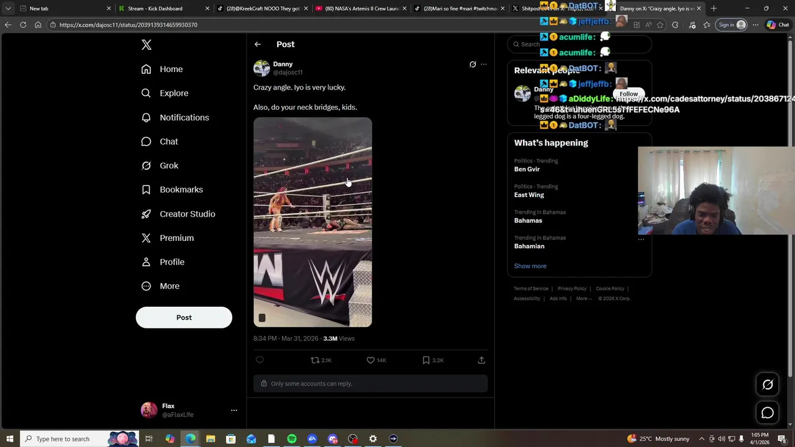795x447 pixels.
Task: Open the Bahamas trending topic
Action: 528,220
